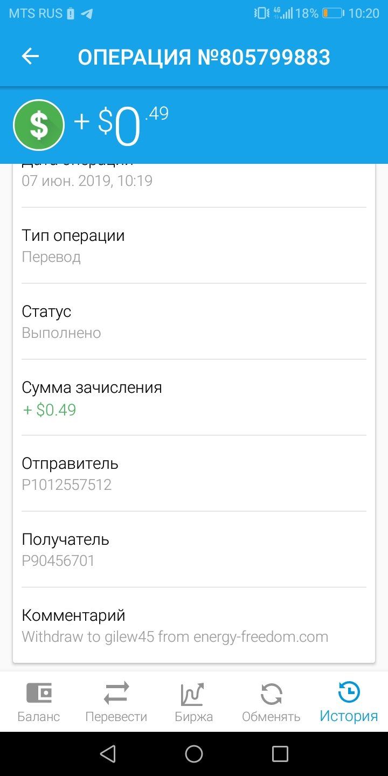Tap the comment text with energy-freedom.com
The width and height of the screenshot is (388, 776).
(175, 637)
